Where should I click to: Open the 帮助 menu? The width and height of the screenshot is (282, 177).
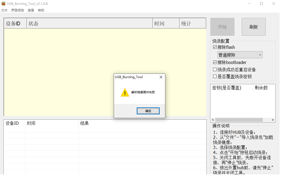coord(41,10)
